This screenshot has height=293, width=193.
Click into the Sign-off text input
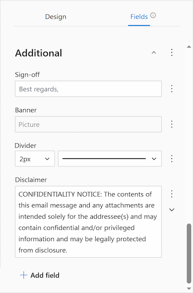(88, 89)
